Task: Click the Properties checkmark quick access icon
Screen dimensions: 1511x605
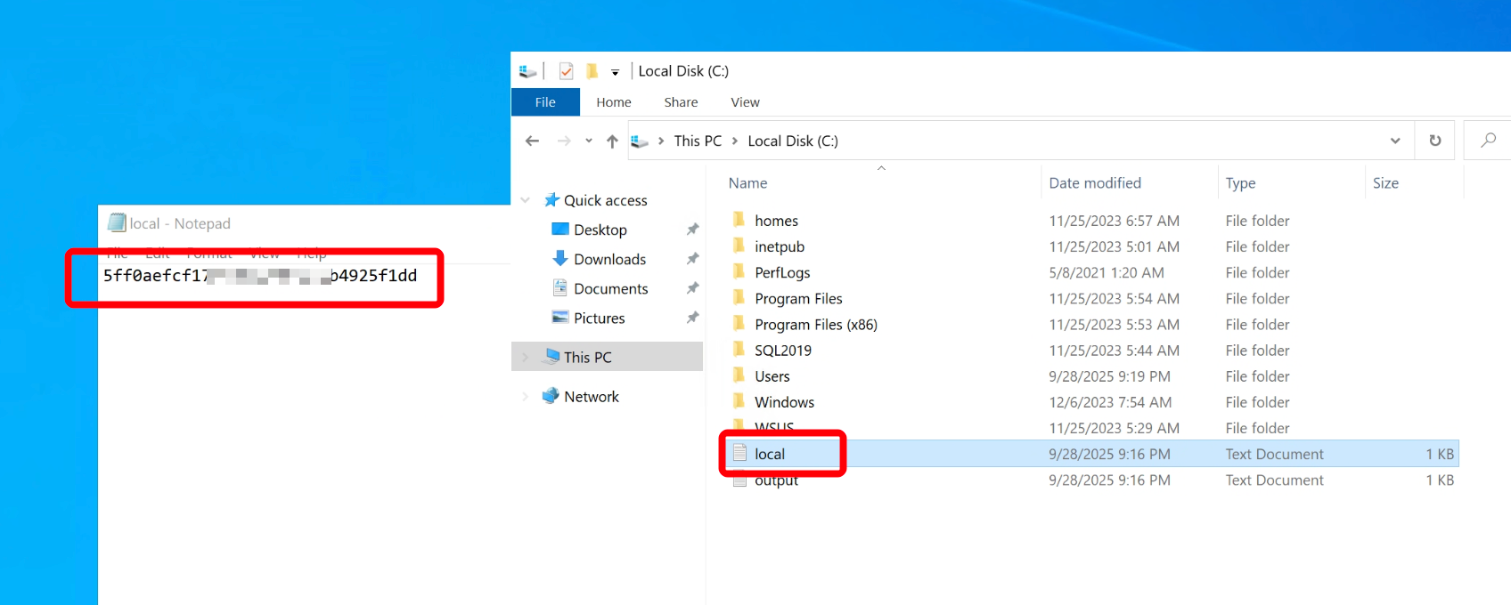Action: tap(566, 71)
